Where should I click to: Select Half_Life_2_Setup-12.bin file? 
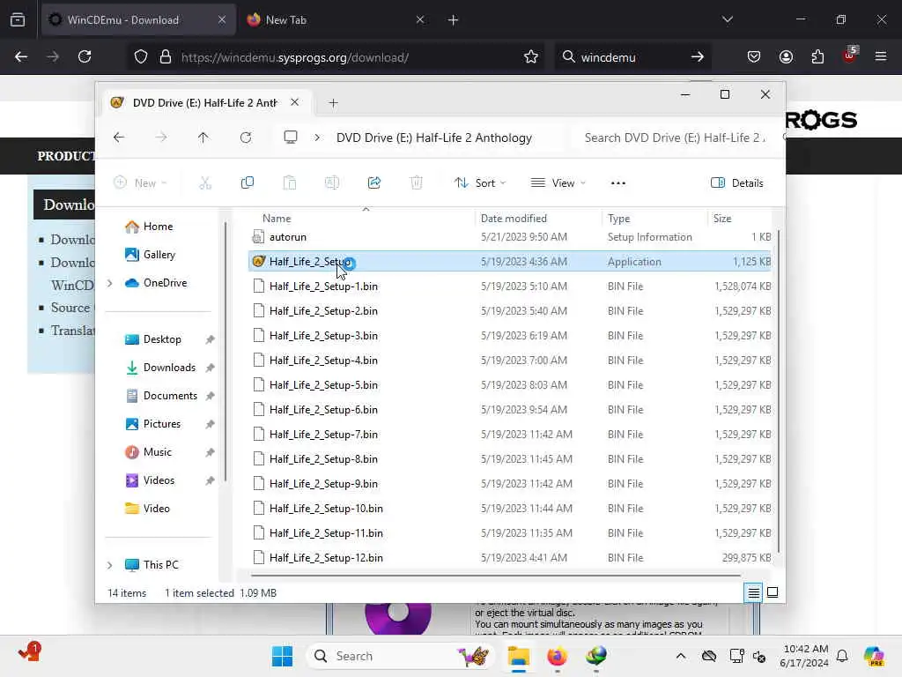point(510,558)
